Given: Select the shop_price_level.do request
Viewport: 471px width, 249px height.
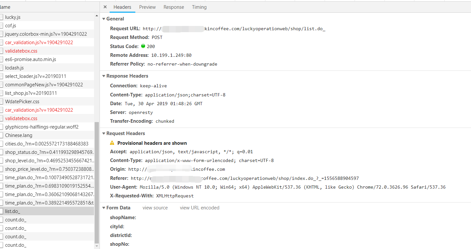Looking at the screenshot, I should click(x=47, y=169).
